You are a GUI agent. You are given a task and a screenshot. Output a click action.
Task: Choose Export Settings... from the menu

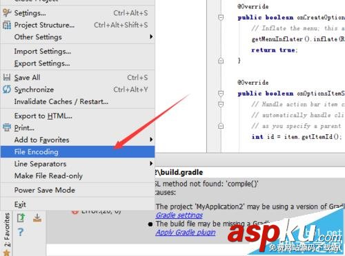click(77, 63)
